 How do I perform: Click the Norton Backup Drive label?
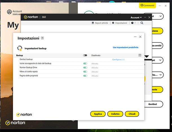click(x=28, y=68)
